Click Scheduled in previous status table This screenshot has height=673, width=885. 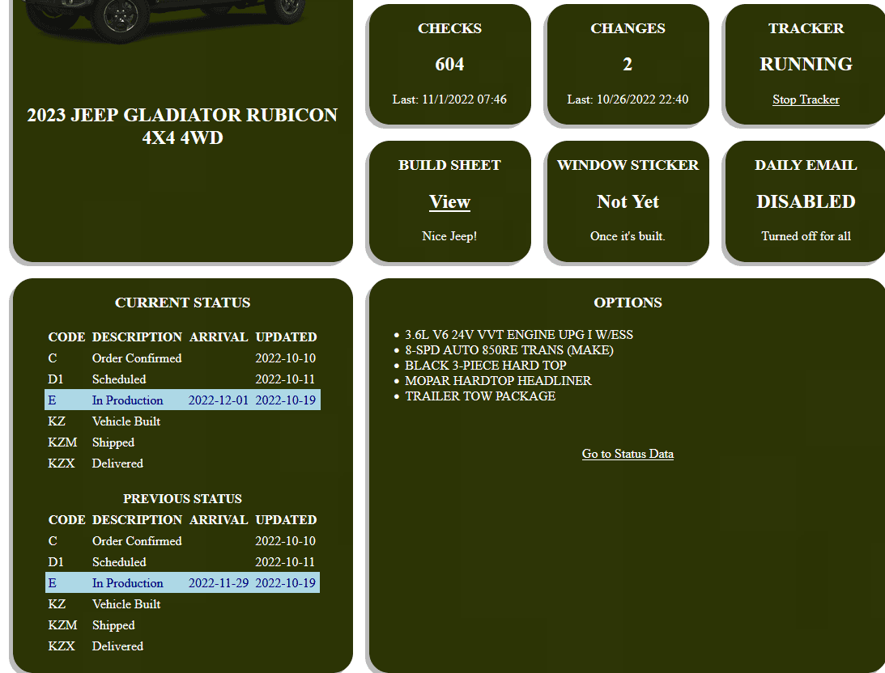119,562
